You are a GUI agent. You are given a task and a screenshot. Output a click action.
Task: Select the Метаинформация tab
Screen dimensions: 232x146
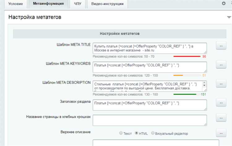pos(48,4)
